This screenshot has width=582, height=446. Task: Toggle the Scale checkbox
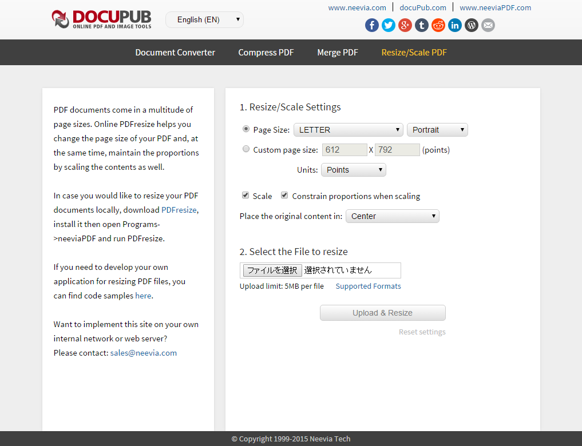click(246, 196)
